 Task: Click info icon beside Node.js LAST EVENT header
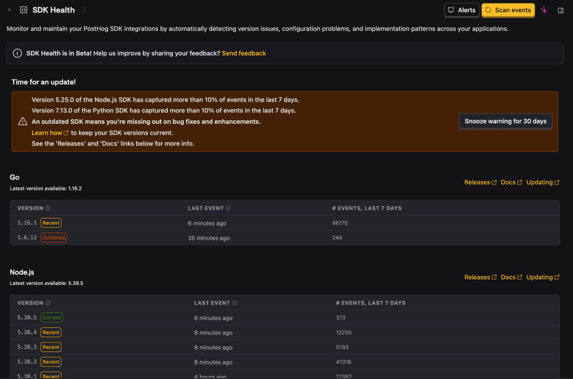[x=234, y=303]
